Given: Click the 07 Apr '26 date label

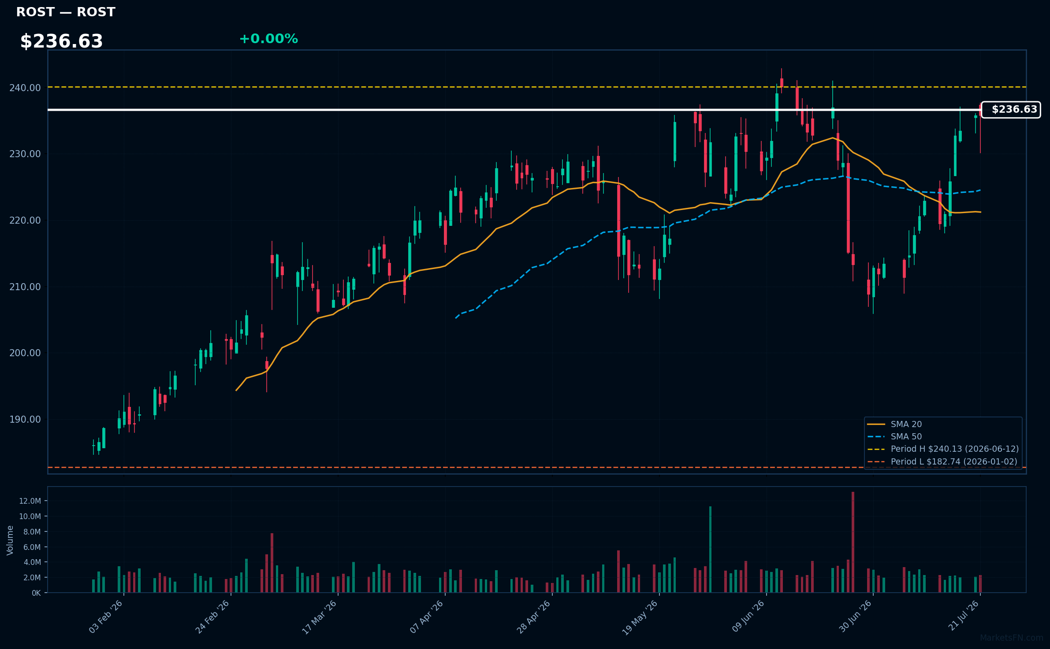Looking at the screenshot, I should [427, 616].
